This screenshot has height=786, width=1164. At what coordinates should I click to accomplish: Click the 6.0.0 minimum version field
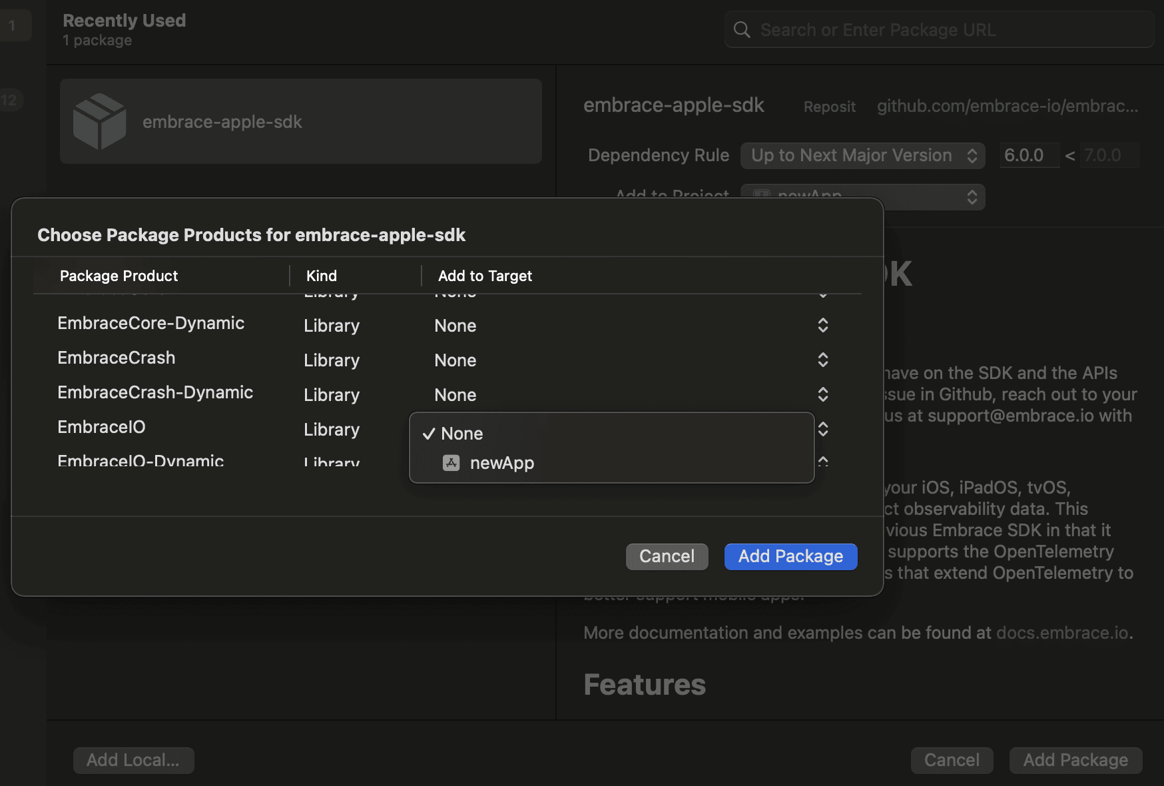[1029, 155]
